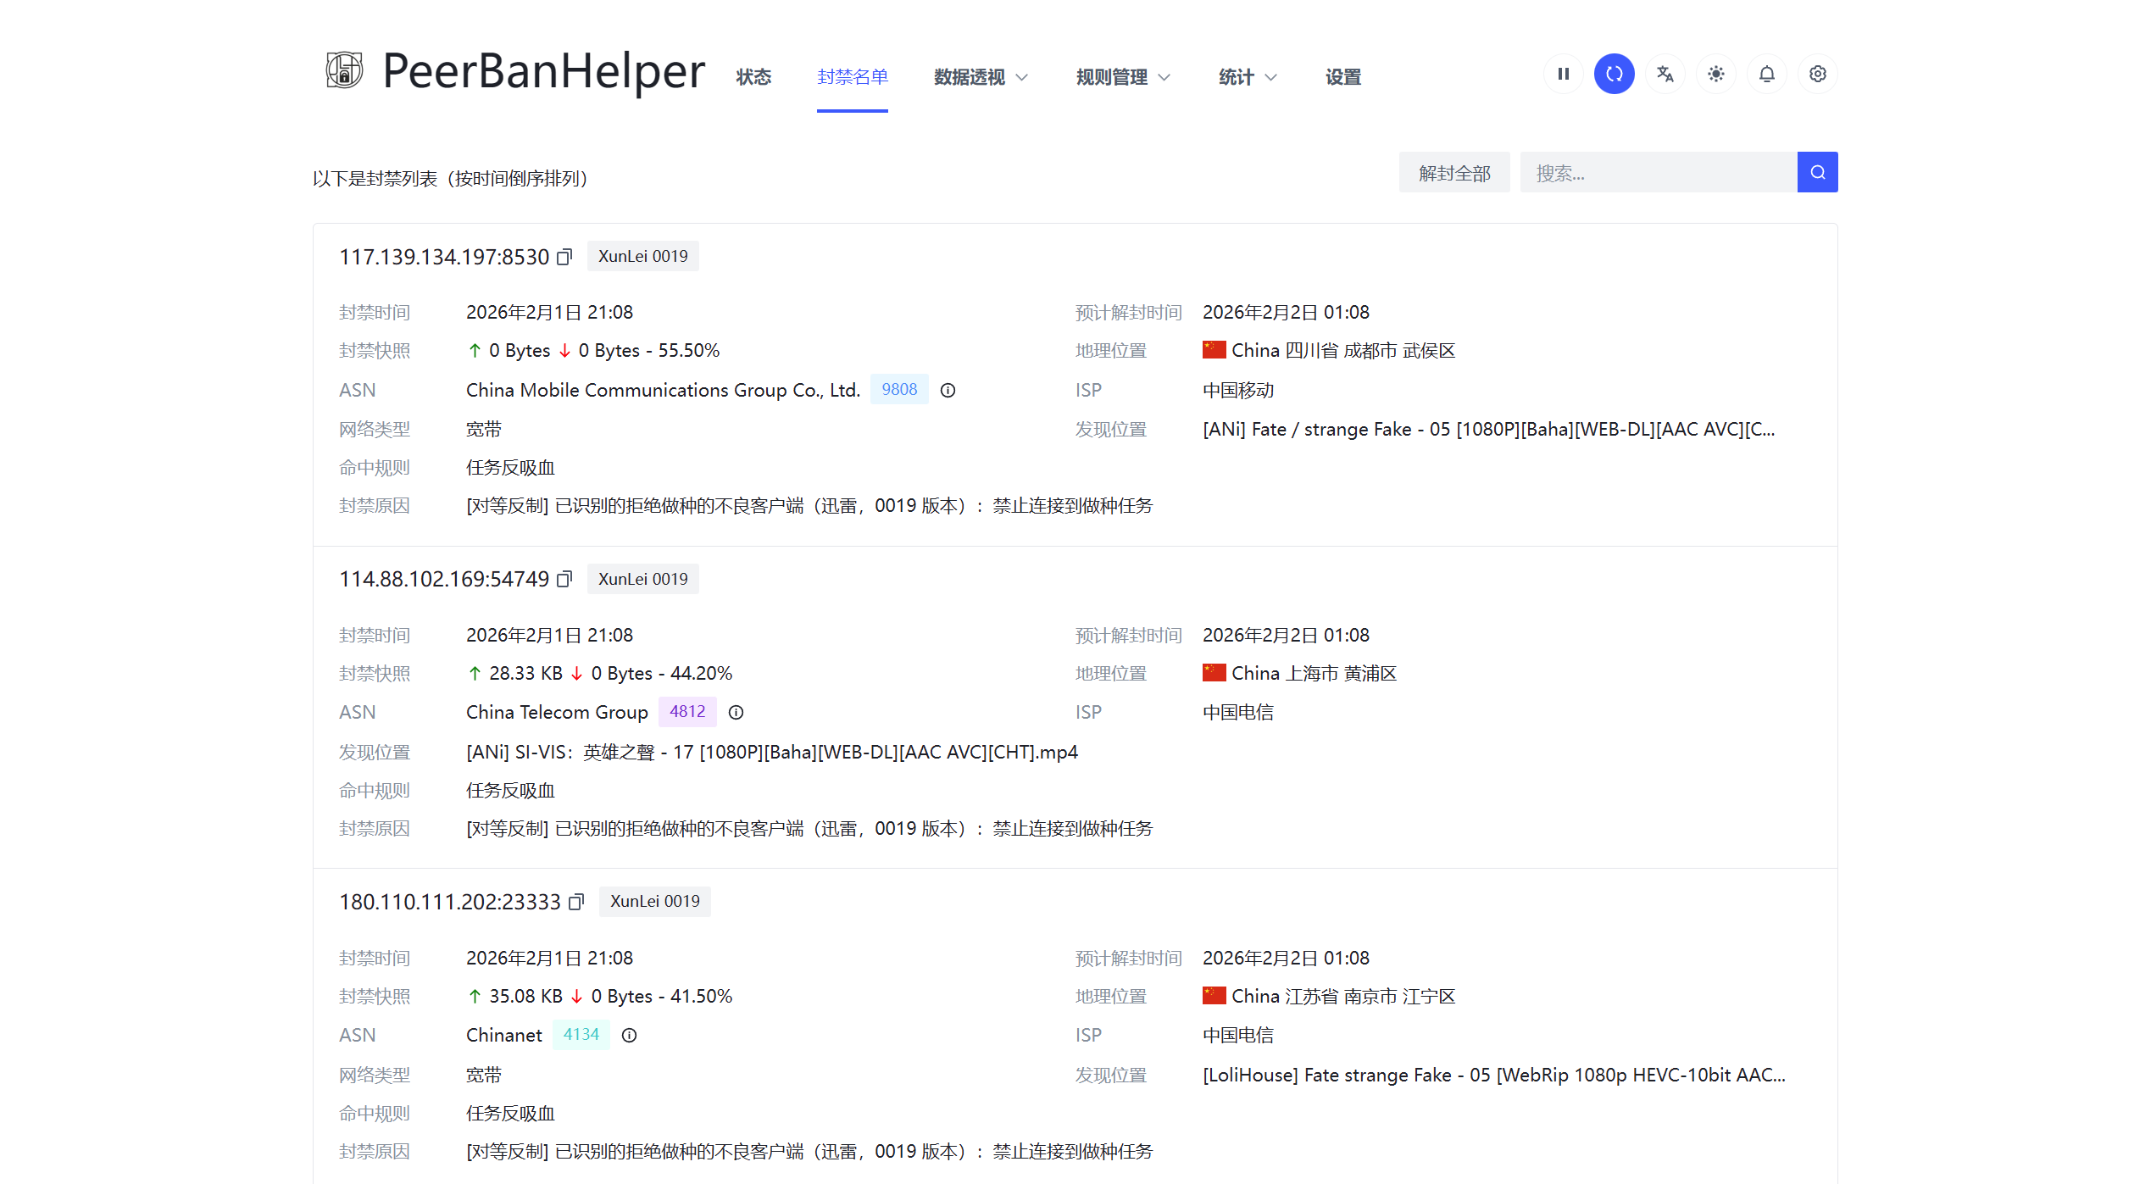Screen dimensions: 2151x1184
Task: Copy IP address 117.139.134.197:8530
Action: (x=564, y=257)
